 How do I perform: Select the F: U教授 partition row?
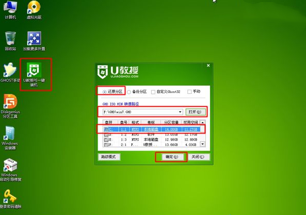[152, 145]
